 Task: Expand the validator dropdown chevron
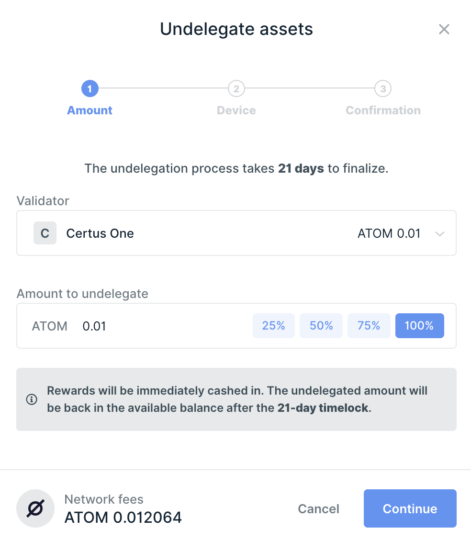coord(440,234)
